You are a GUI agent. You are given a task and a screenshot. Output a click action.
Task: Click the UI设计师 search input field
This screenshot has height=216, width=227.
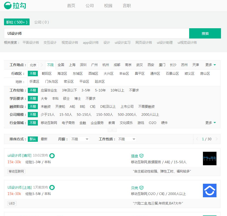pos(96,33)
